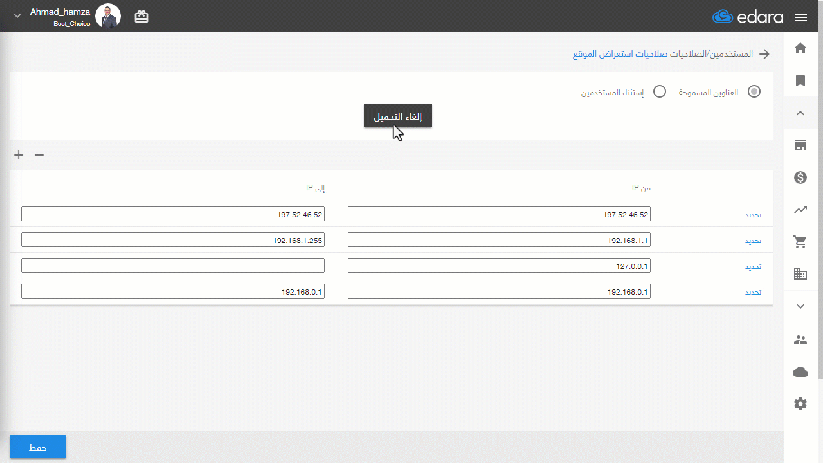Image resolution: width=823 pixels, height=463 pixels.
Task: Click the حفظ save button
Action: pos(38,447)
